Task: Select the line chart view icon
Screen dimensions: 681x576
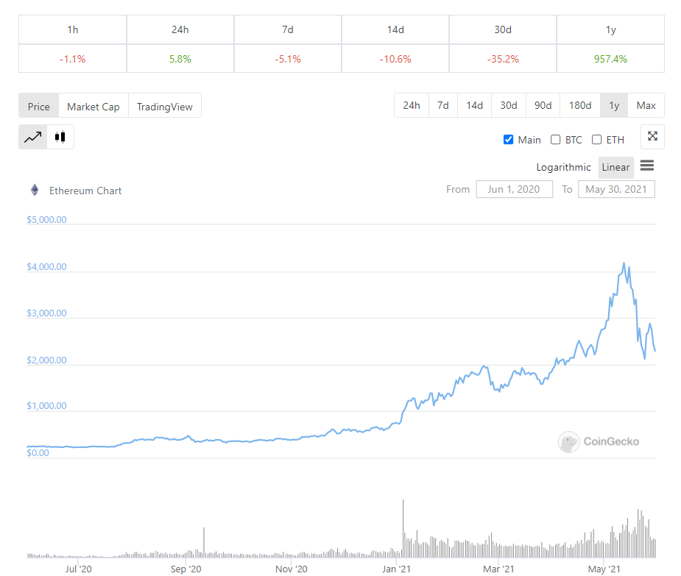Action: tap(32, 137)
